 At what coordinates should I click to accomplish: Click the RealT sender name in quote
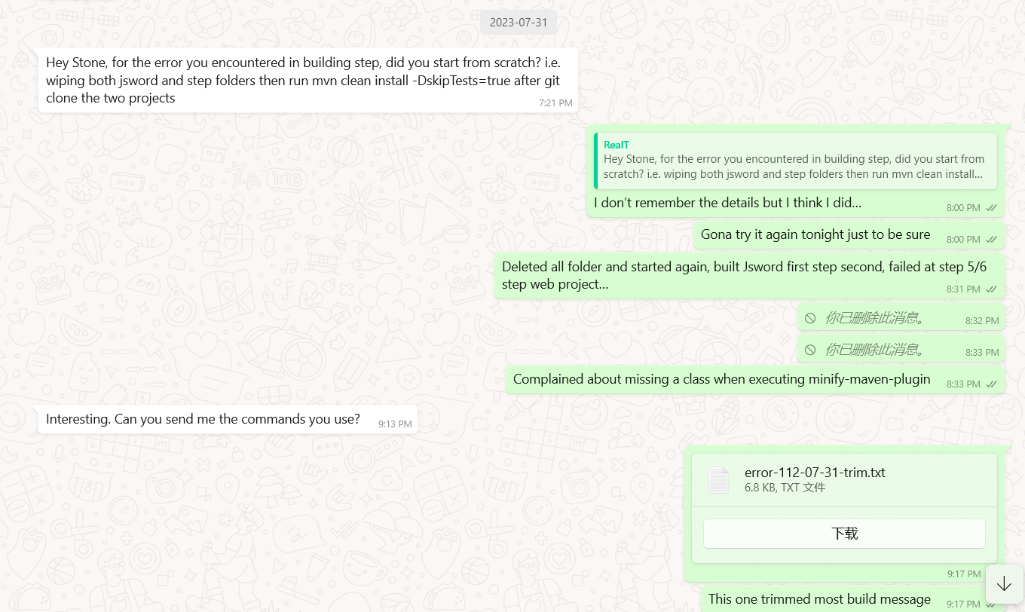(x=617, y=145)
